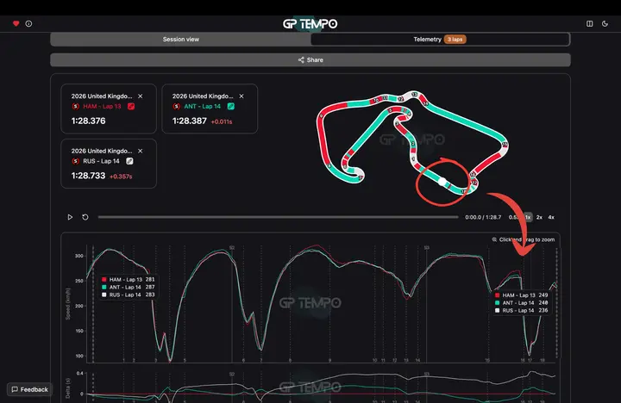Switch to Session view tab
The image size is (621, 403).
180,39
